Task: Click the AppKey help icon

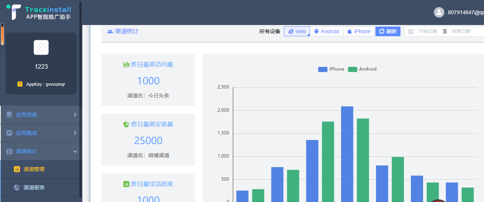Action: (20, 84)
